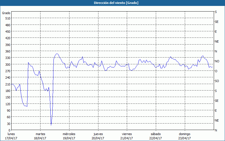The image size is (225, 141).
Task: Select the 'jueves 20/04/17' date label
Action: click(x=98, y=136)
